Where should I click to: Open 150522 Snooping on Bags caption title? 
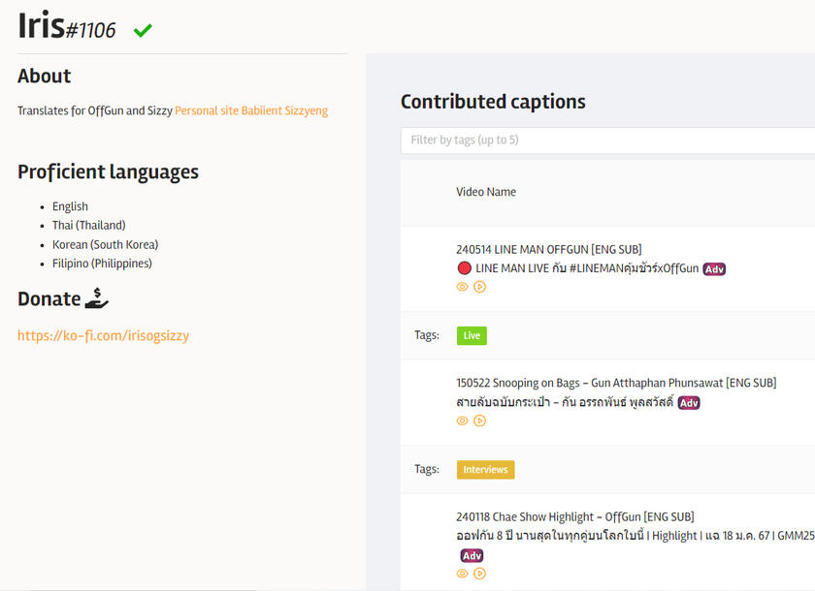pyautogui.click(x=615, y=383)
